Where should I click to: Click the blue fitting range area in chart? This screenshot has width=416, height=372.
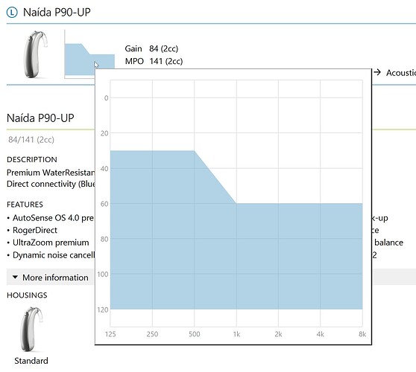(x=236, y=254)
